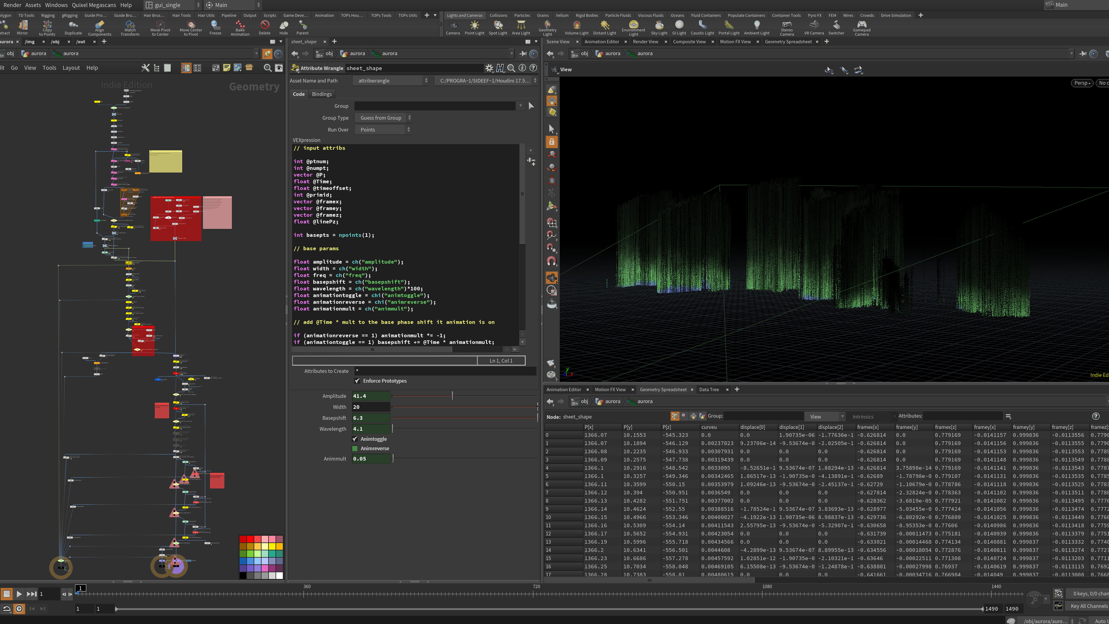Open the spreadsheet View dropdown
Viewport: 1109px width, 624px height.
(x=825, y=416)
